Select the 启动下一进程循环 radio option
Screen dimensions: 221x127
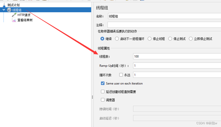pyautogui.click(x=117, y=38)
